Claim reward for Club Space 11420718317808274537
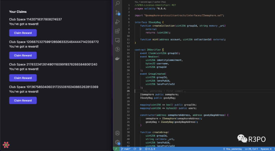This screenshot has height=151, width=275. coord(23,33)
